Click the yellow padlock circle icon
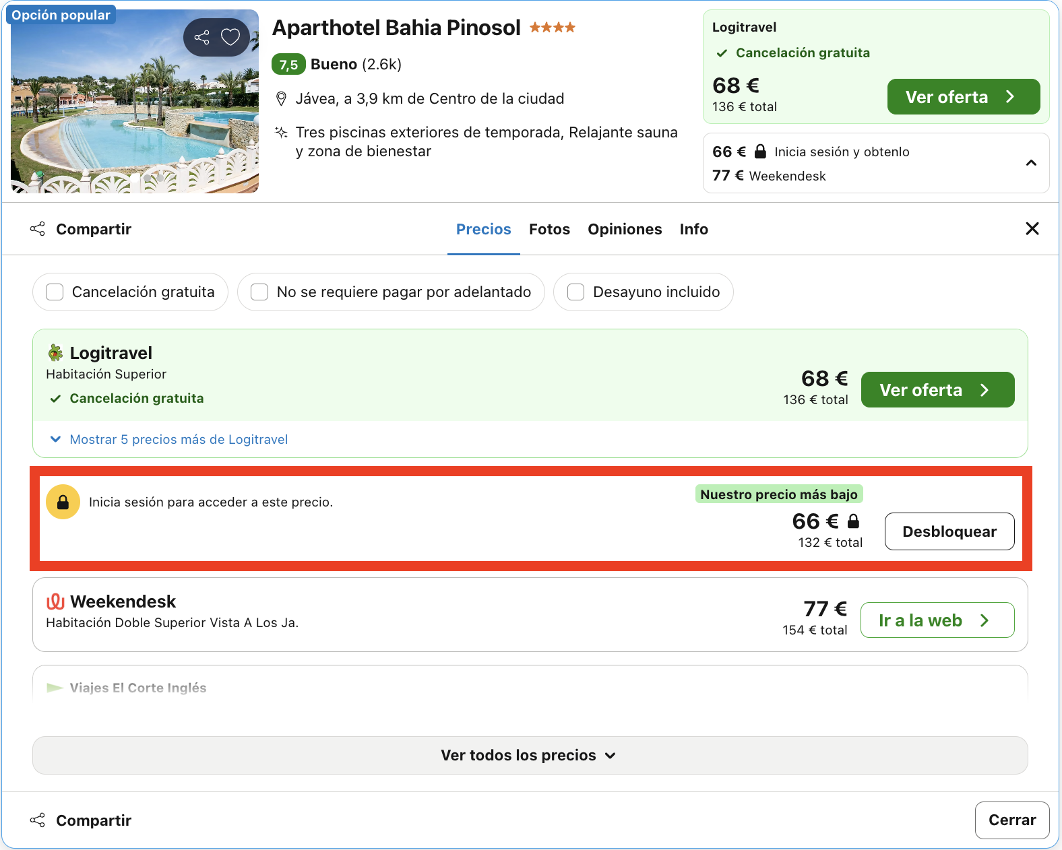This screenshot has height=850, width=1062. click(63, 502)
